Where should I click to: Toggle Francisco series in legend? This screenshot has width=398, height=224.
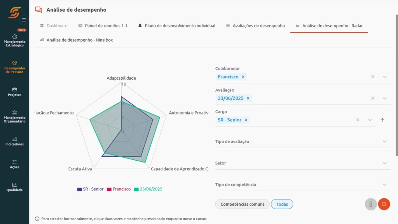click(119, 189)
